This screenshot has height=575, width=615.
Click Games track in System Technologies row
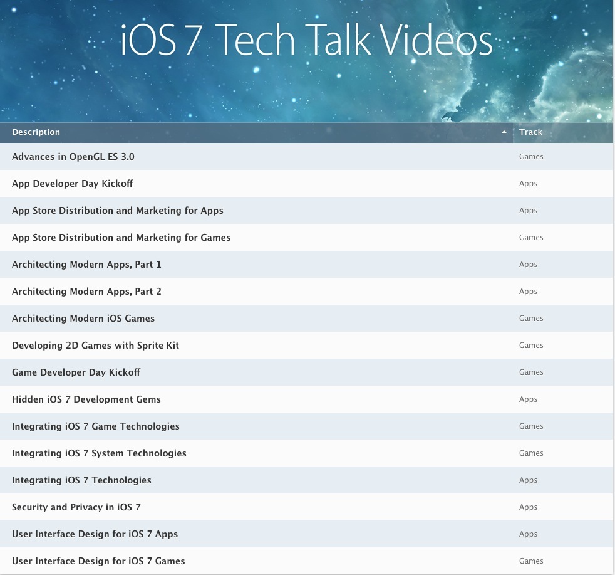point(531,453)
